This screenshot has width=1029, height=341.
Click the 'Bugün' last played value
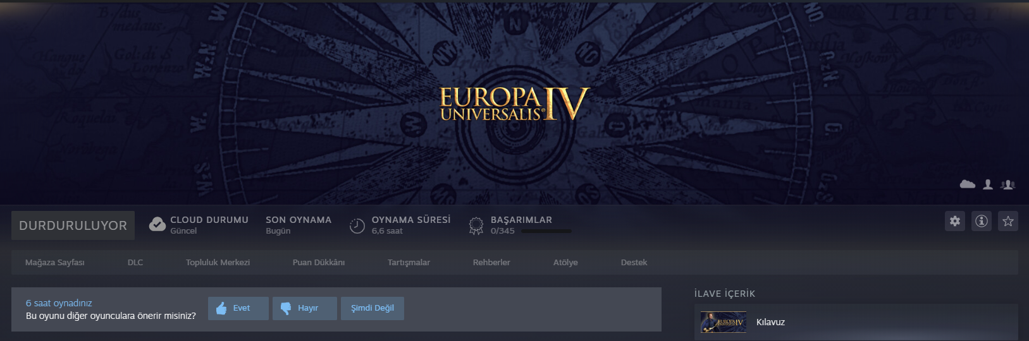click(x=278, y=231)
